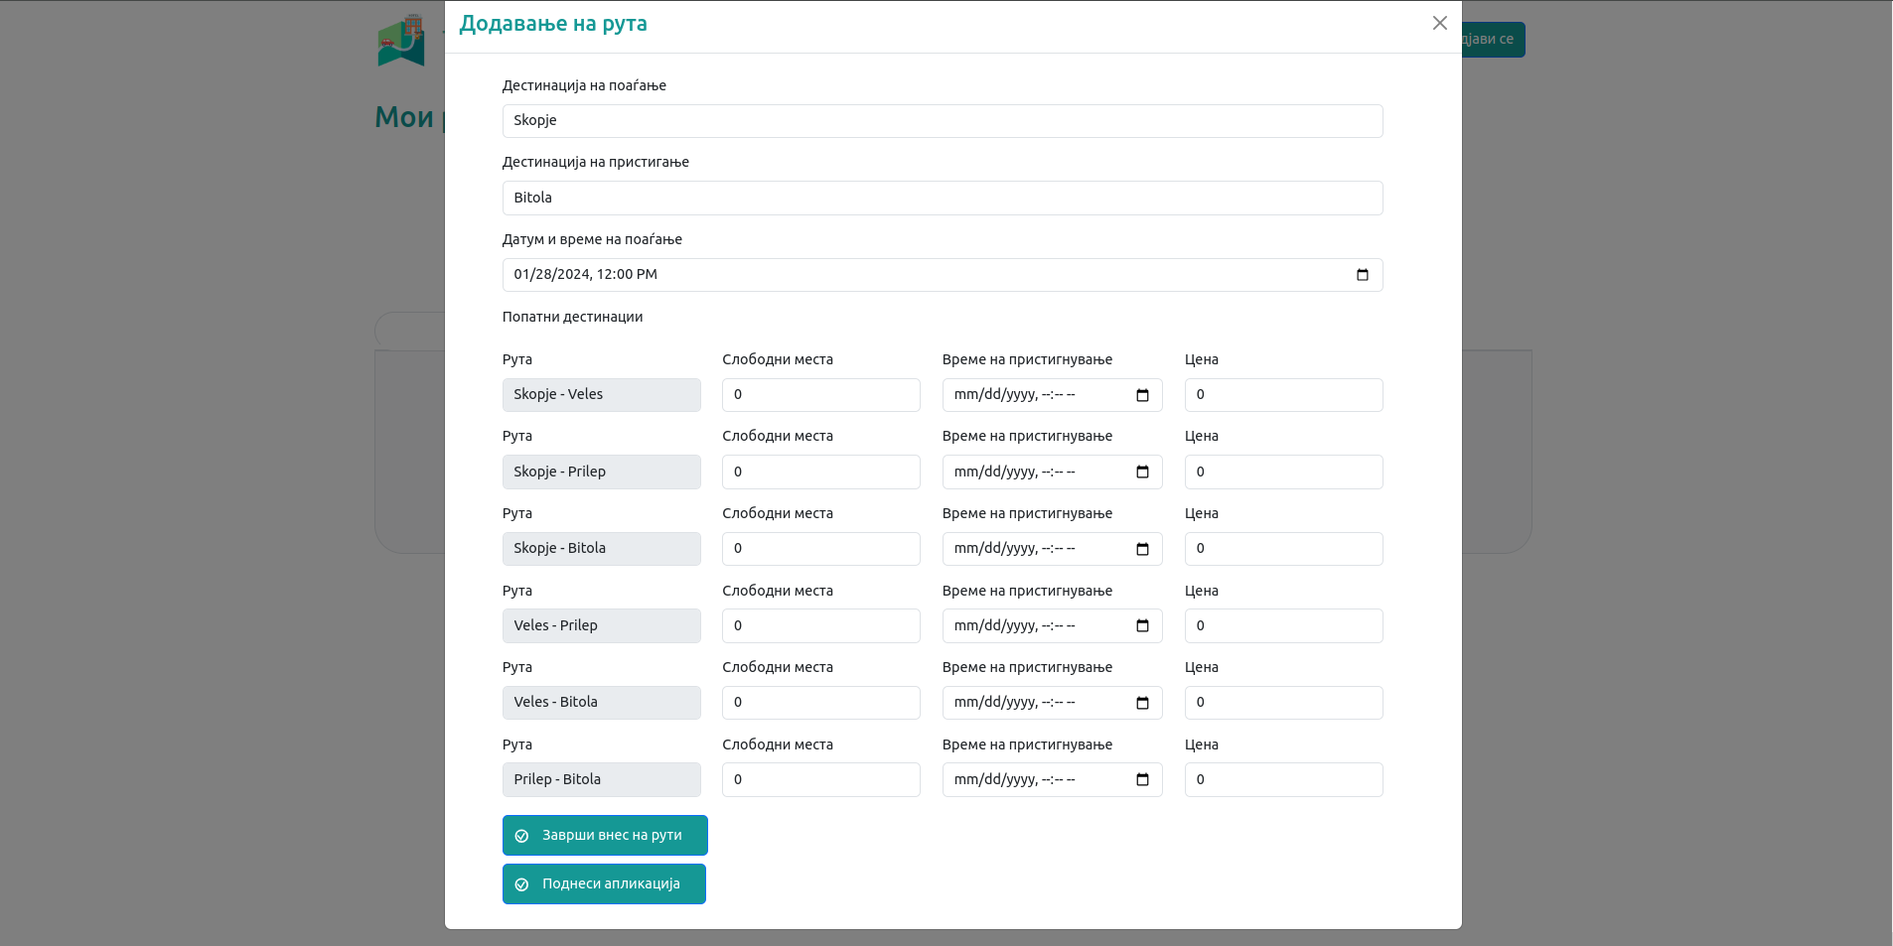Open calendar icon for Skopje - Bitola arrival
This screenshot has width=1893, height=946.
click(x=1142, y=549)
